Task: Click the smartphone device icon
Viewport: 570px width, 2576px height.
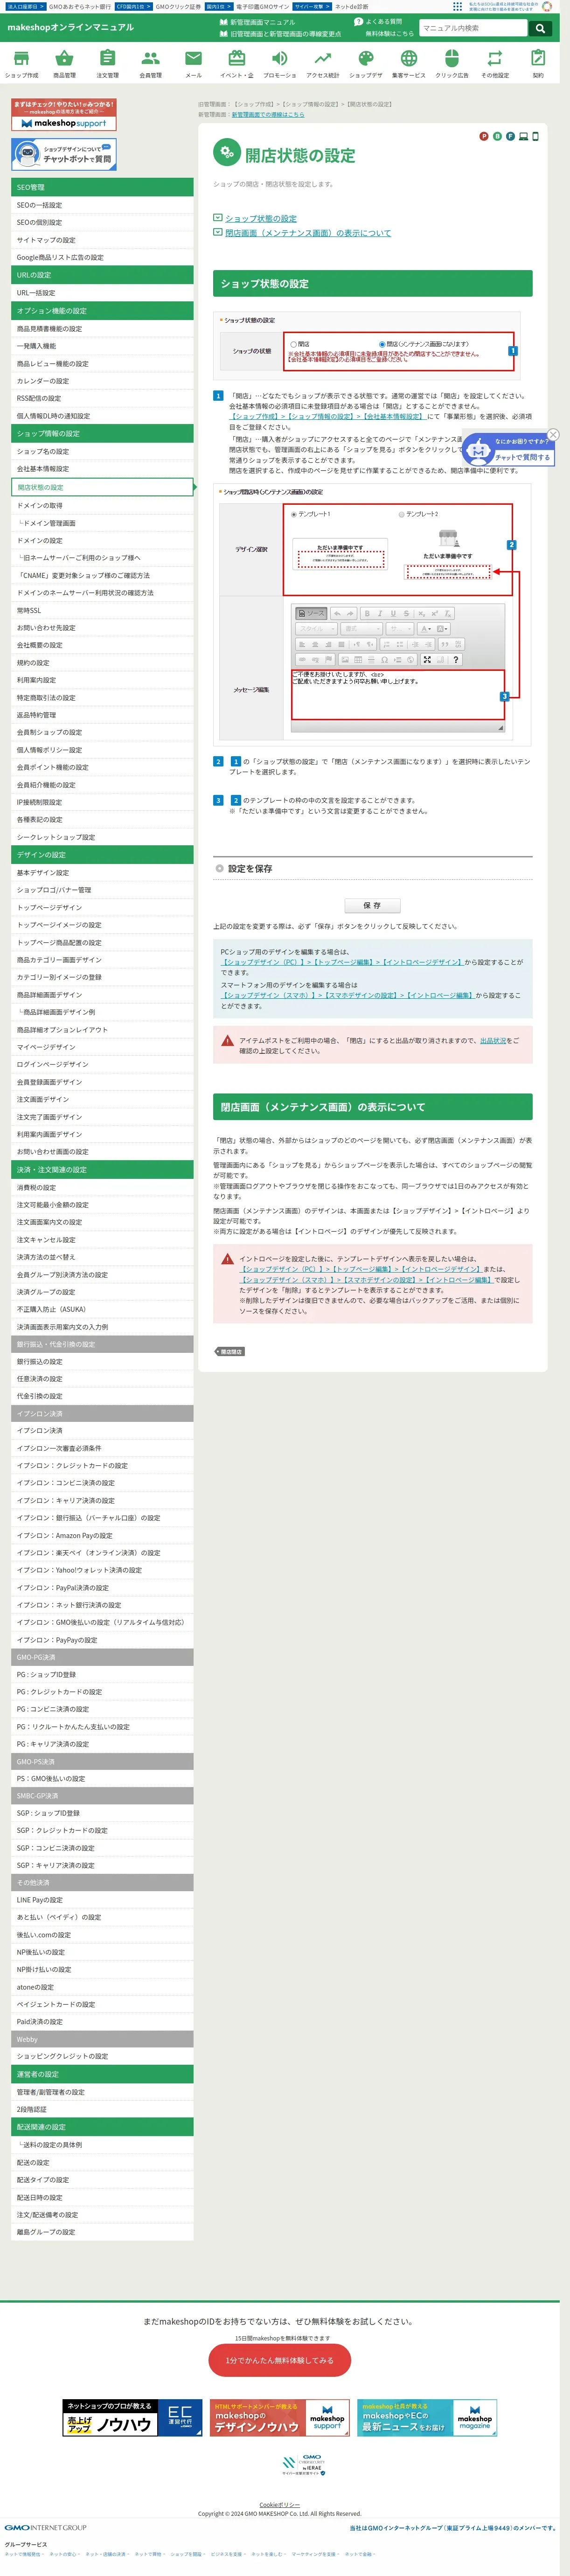Action: click(535, 136)
